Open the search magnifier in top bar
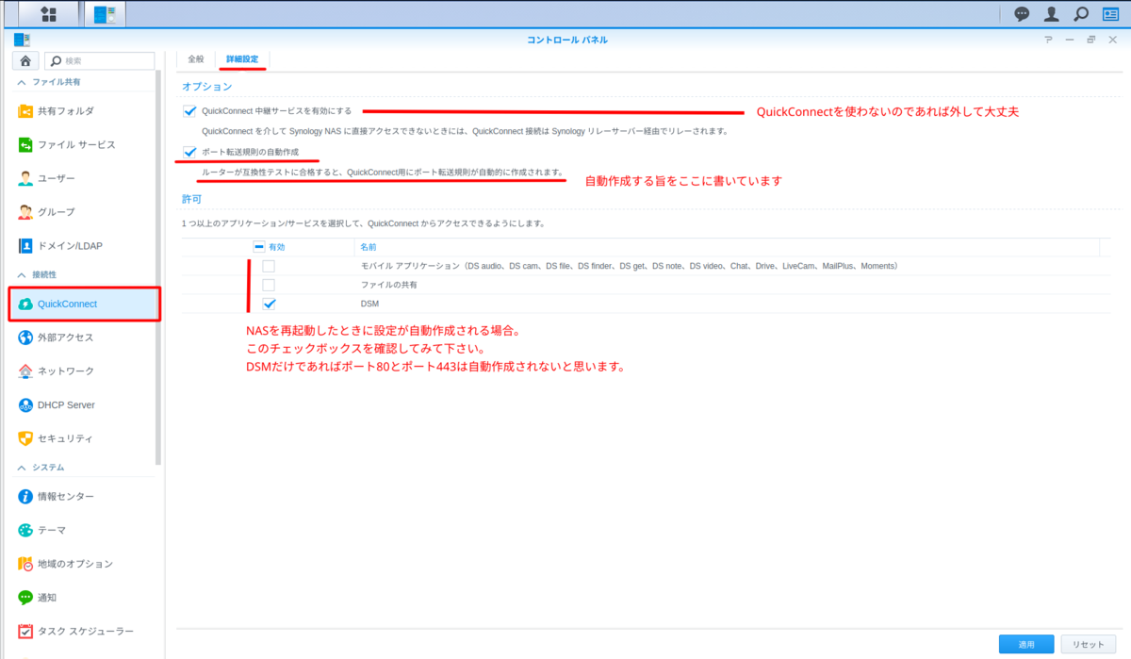The width and height of the screenshot is (1131, 659). click(1080, 14)
